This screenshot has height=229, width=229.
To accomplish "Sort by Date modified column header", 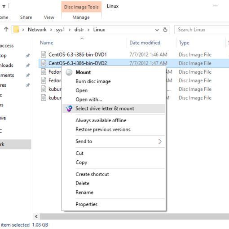I will click(x=145, y=43).
